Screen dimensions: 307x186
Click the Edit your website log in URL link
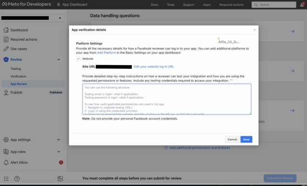click(154, 67)
